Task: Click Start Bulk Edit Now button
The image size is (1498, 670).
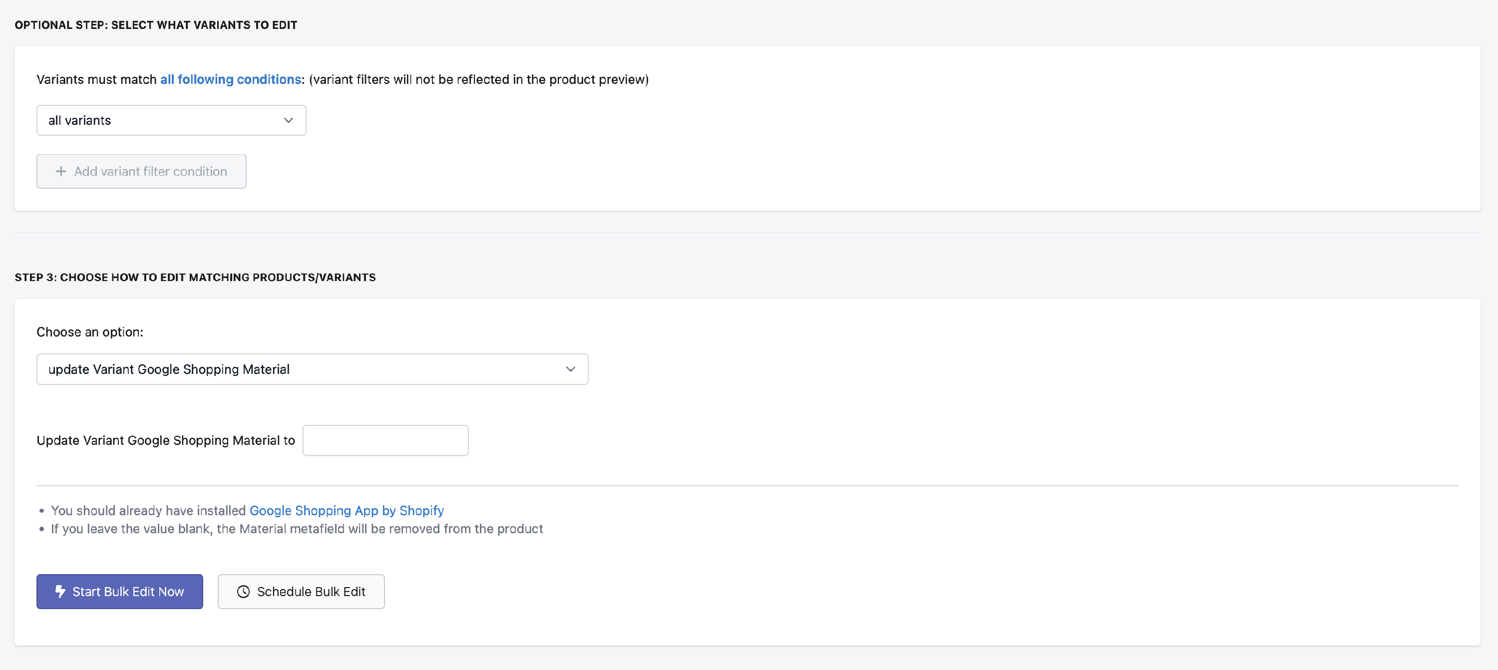Action: point(120,592)
